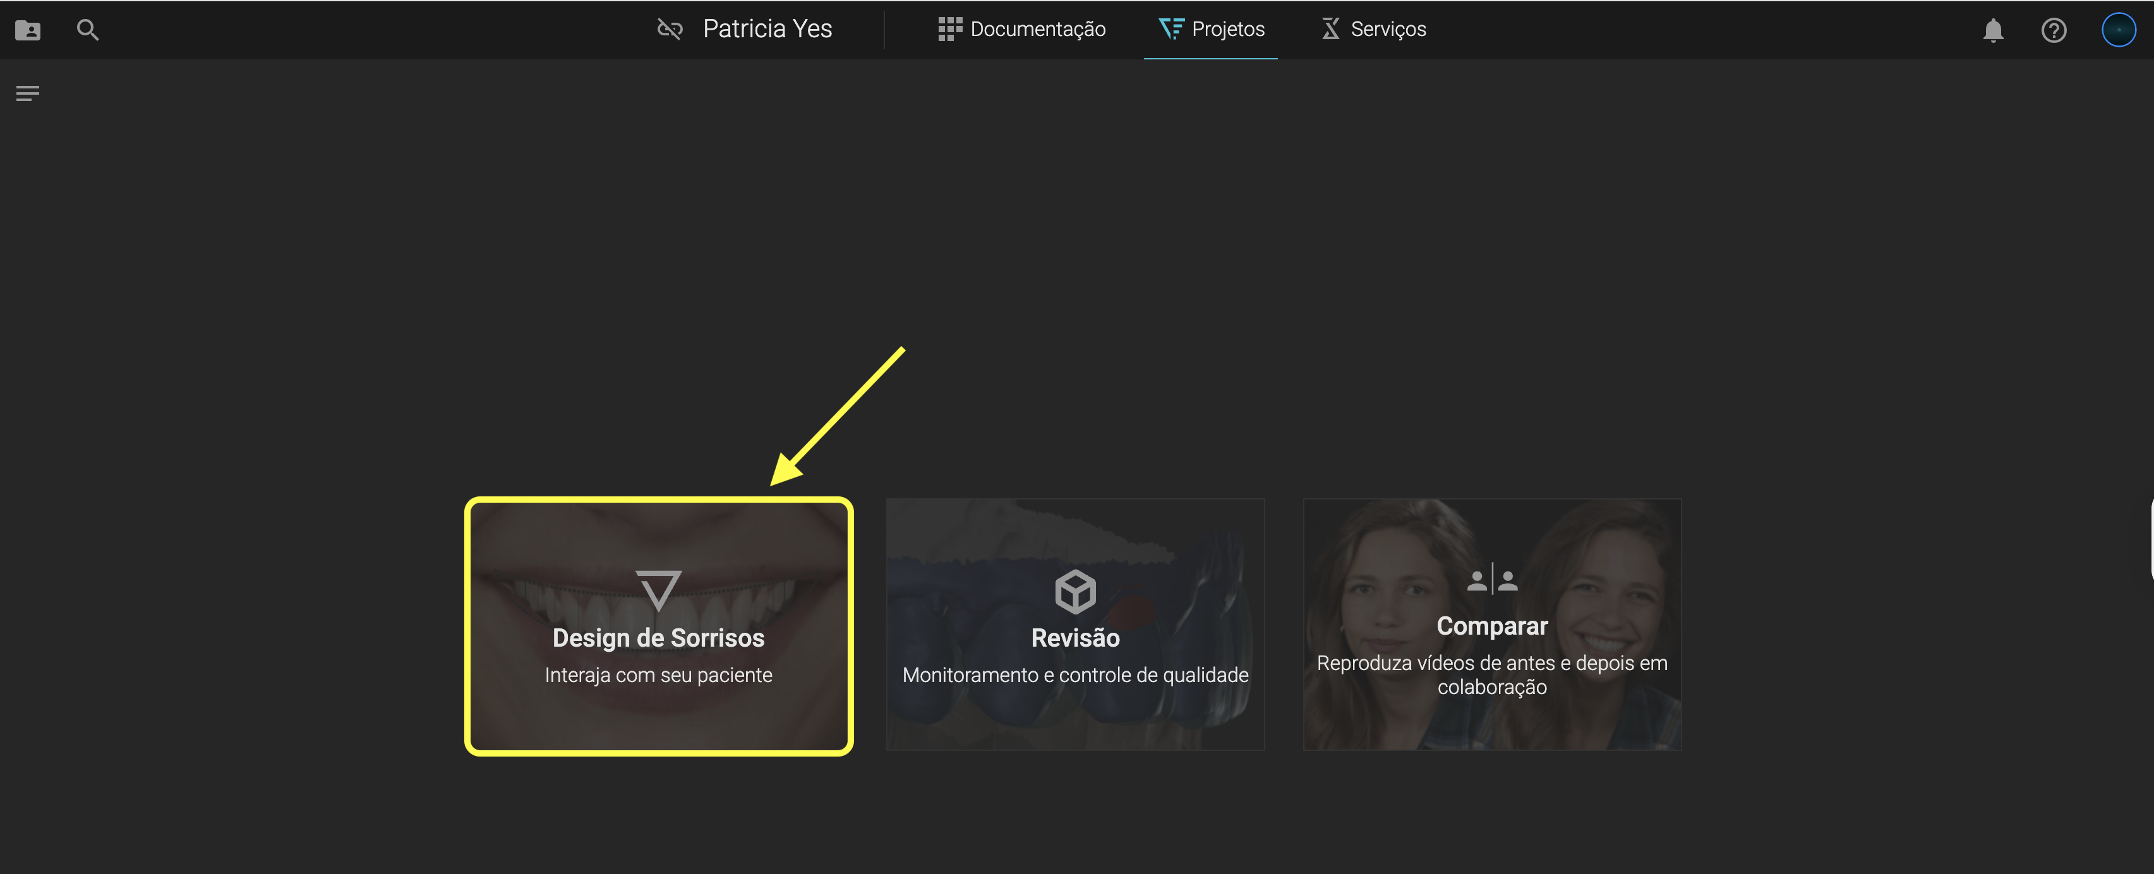Click the Projetos filter logo icon
Screen dimensions: 2154x874
tap(1170, 29)
